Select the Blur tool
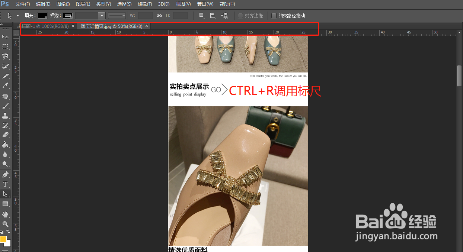Screen dimensions: 463x252 5,154
